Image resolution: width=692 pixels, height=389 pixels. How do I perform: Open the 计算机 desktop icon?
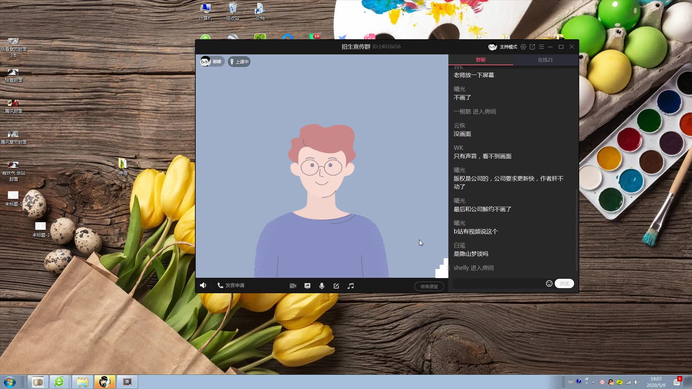point(205,12)
